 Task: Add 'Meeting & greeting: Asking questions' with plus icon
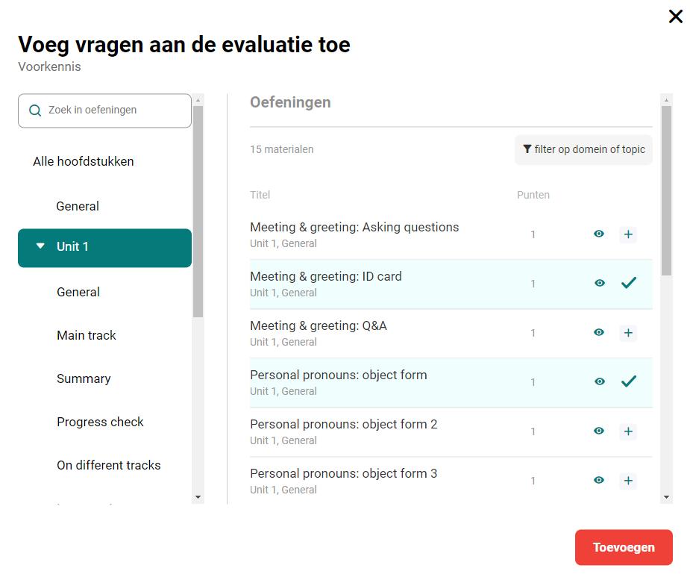coord(628,234)
